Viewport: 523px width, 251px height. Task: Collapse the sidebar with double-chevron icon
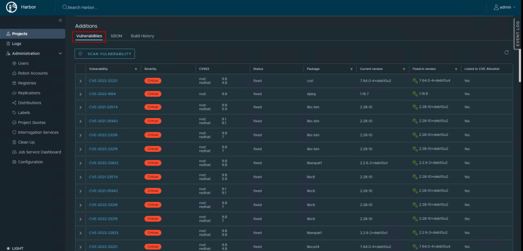(x=60, y=20)
